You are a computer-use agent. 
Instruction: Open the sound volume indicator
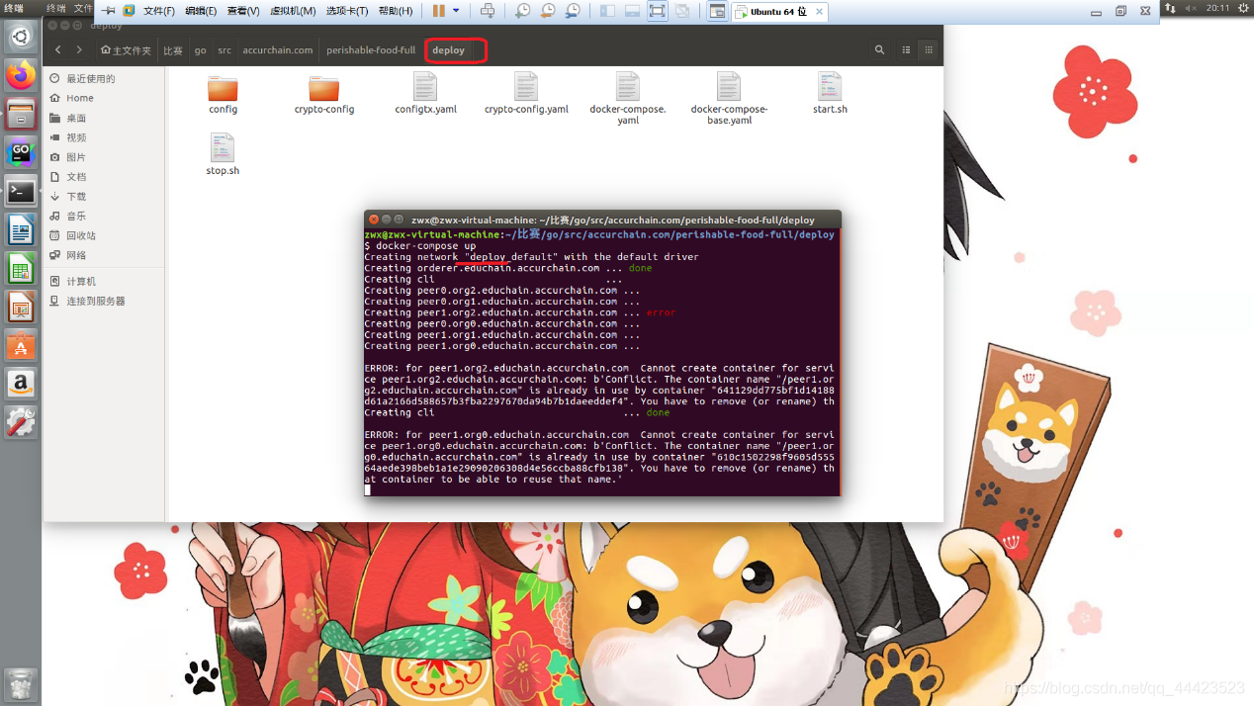1190,8
